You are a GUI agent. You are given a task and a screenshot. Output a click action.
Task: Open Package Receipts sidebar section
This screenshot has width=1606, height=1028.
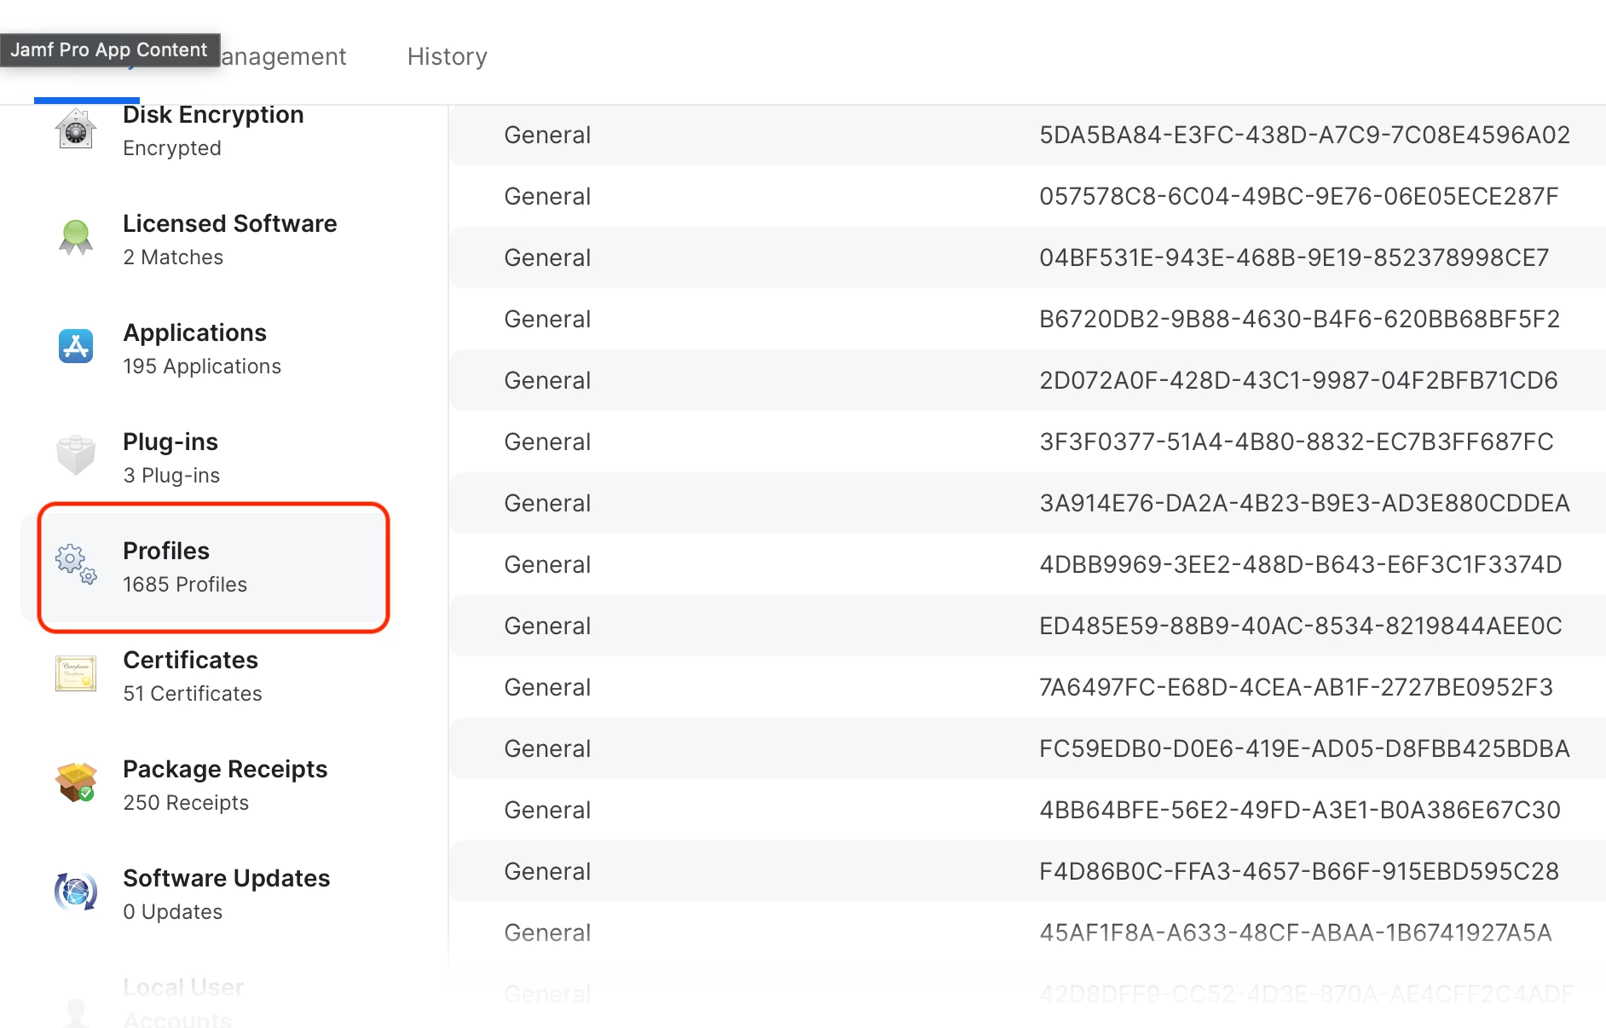pyautogui.click(x=225, y=769)
